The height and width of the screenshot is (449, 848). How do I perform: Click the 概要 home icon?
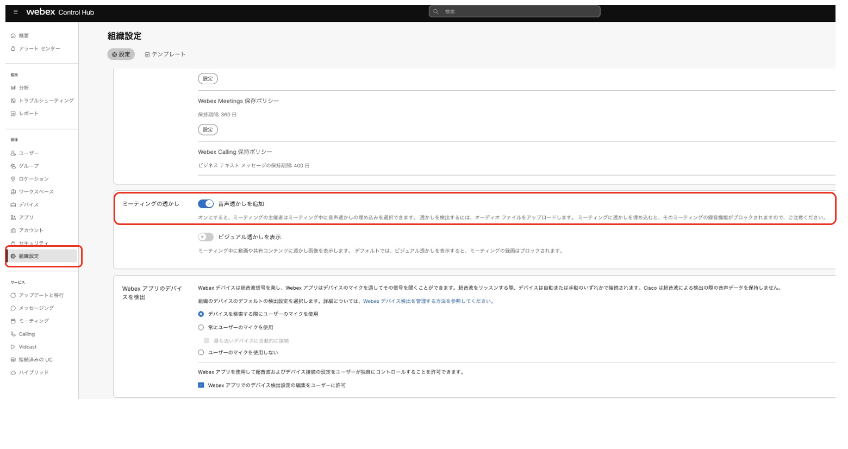pyautogui.click(x=13, y=36)
